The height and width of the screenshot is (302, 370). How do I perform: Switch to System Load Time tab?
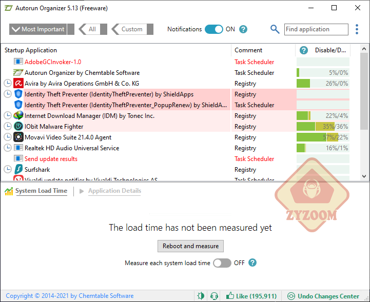pyautogui.click(x=41, y=191)
